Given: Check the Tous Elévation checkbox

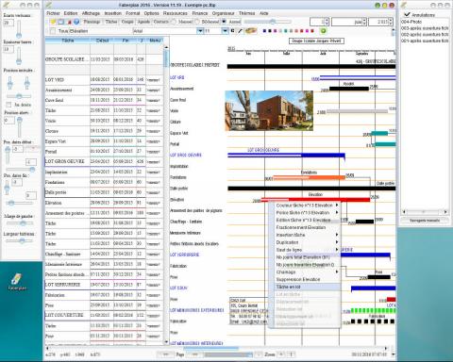Looking at the screenshot, I should pyautogui.click(x=53, y=31).
